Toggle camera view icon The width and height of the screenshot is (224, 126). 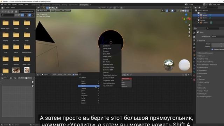(x=189, y=33)
